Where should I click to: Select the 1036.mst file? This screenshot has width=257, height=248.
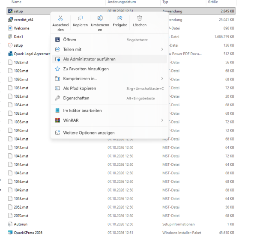21,122
